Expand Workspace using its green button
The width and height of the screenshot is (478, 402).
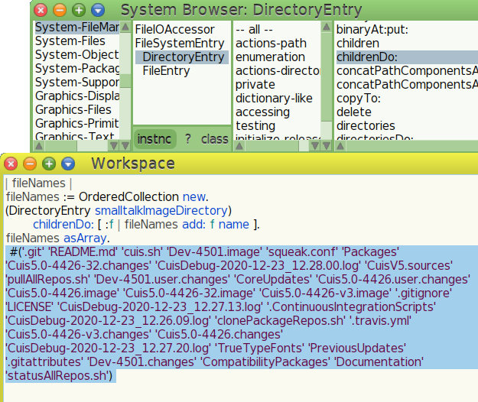point(49,164)
